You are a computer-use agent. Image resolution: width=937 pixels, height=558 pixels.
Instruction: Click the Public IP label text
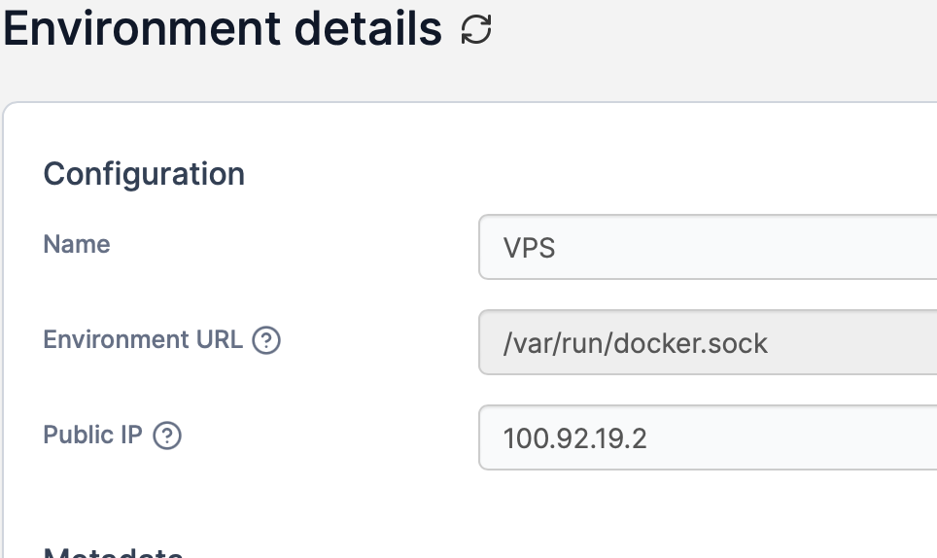pos(92,436)
